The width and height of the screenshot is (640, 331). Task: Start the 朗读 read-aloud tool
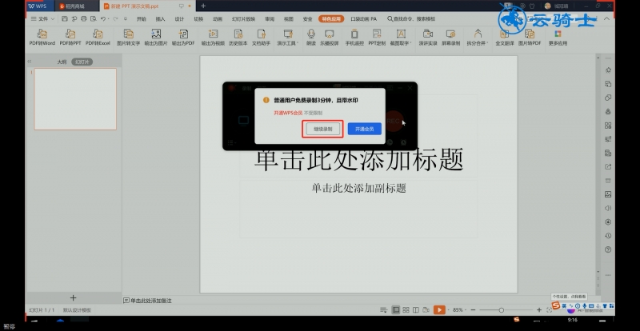[x=311, y=37]
